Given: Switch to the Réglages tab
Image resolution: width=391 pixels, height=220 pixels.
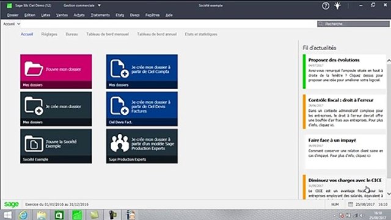Looking at the screenshot, I should pyautogui.click(x=49, y=34).
